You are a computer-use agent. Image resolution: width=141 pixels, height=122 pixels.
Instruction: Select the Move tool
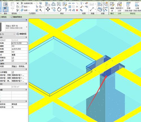point(48,9)
